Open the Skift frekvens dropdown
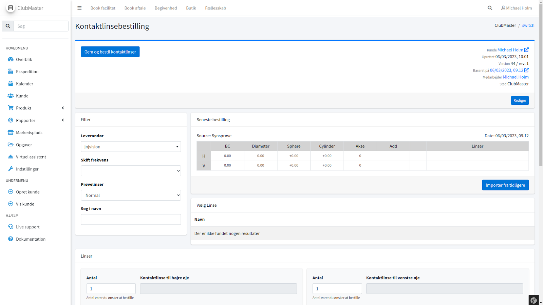Viewport: 543px width, 305px height. 131,171
